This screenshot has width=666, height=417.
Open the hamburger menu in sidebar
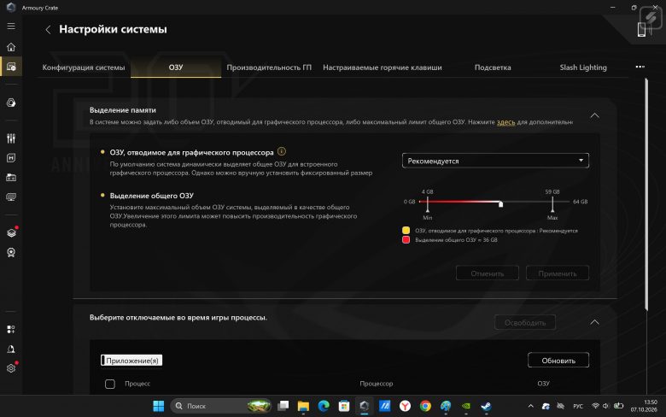(x=11, y=26)
